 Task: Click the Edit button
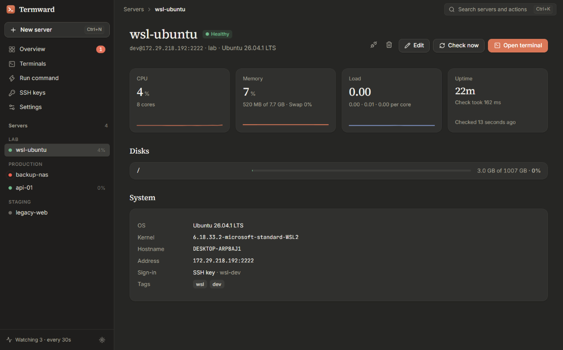tap(414, 45)
